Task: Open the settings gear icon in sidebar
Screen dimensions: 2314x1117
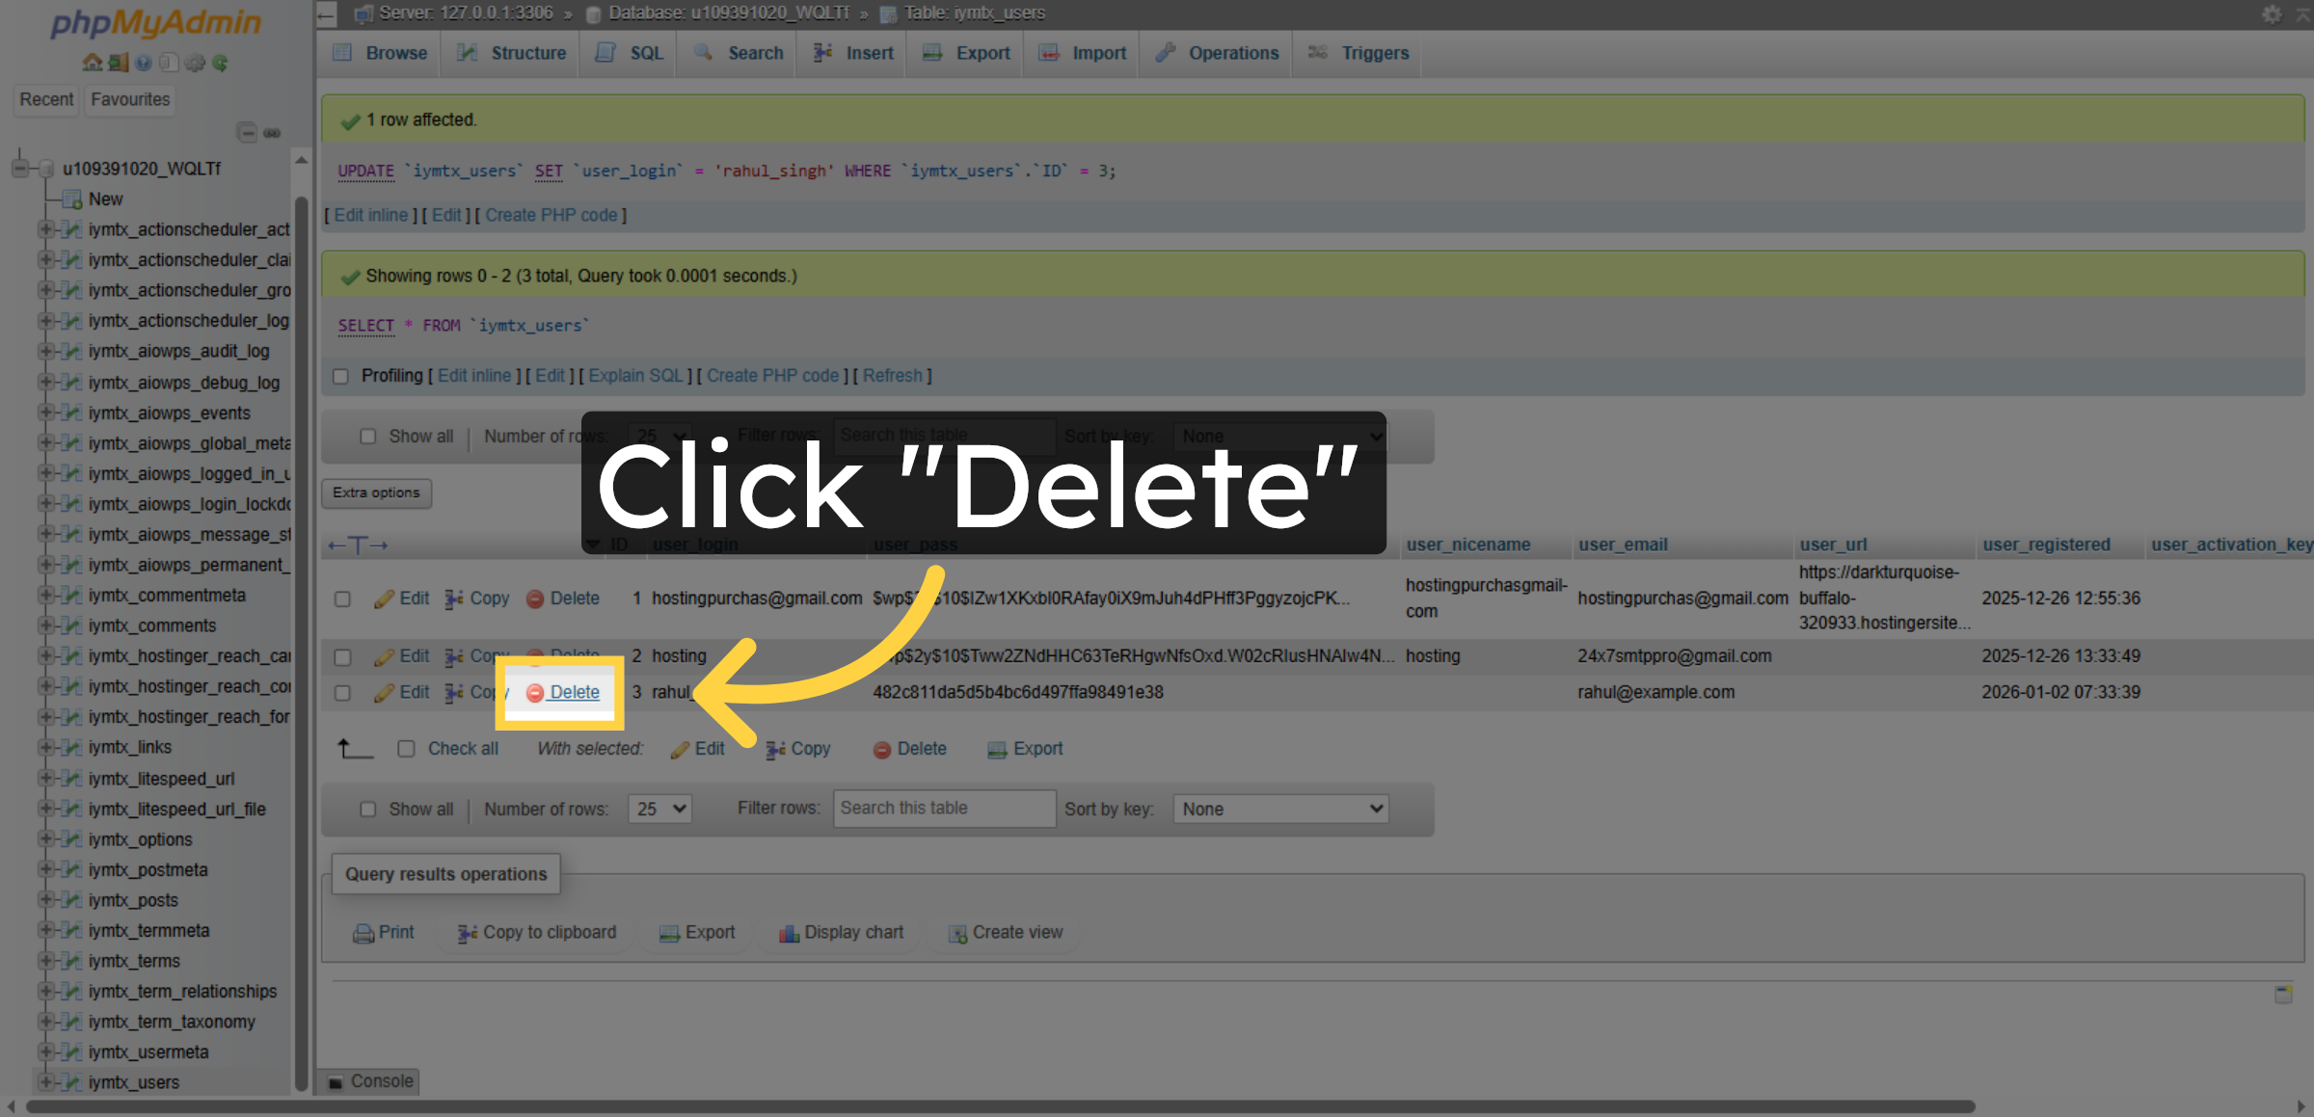Action: [194, 63]
